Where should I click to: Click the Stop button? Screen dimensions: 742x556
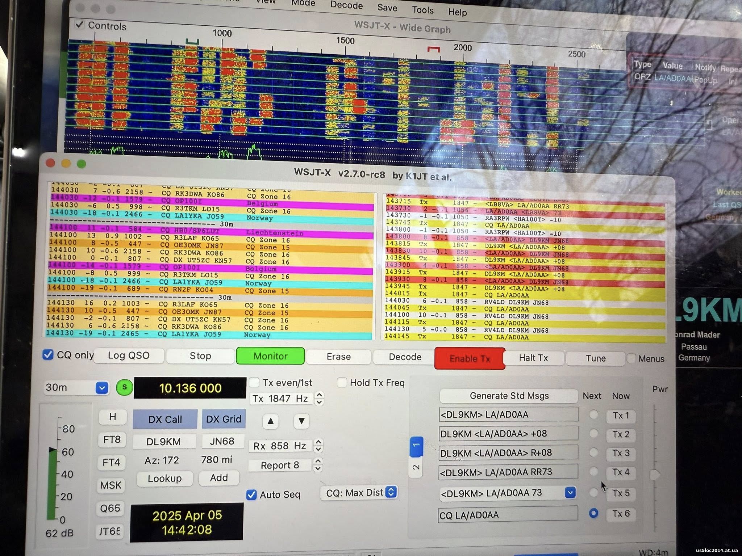[x=200, y=356]
